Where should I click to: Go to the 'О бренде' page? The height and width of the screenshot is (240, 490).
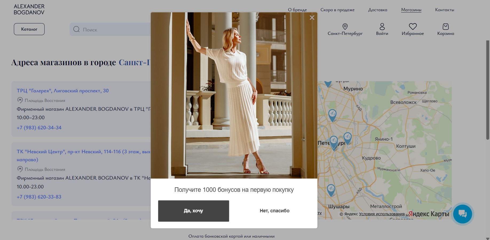pos(297,10)
